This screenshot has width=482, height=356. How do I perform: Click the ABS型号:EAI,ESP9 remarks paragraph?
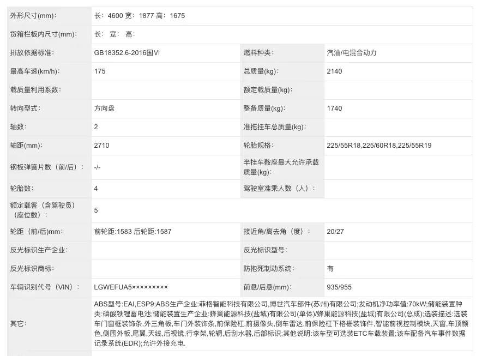click(281, 323)
